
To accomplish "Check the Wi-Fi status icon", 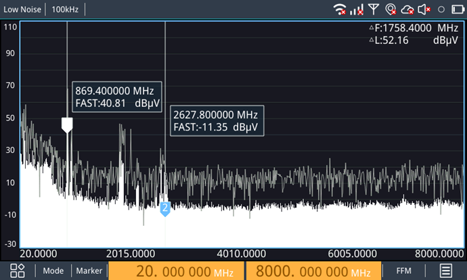I will [340, 9].
